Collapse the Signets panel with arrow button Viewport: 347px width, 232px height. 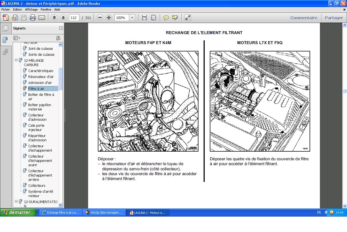click(61, 28)
